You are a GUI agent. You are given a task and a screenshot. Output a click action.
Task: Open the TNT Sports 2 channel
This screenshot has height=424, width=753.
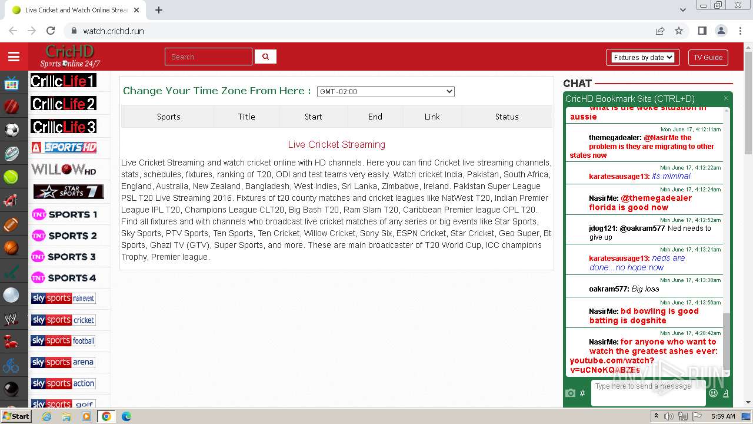point(64,236)
